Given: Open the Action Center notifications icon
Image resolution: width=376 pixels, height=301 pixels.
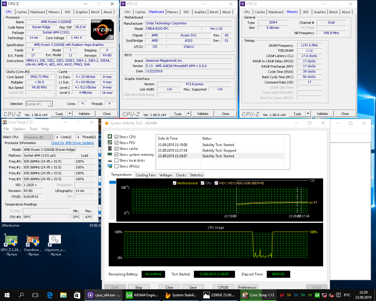Looking at the screenshot, I should (x=338, y=295).
